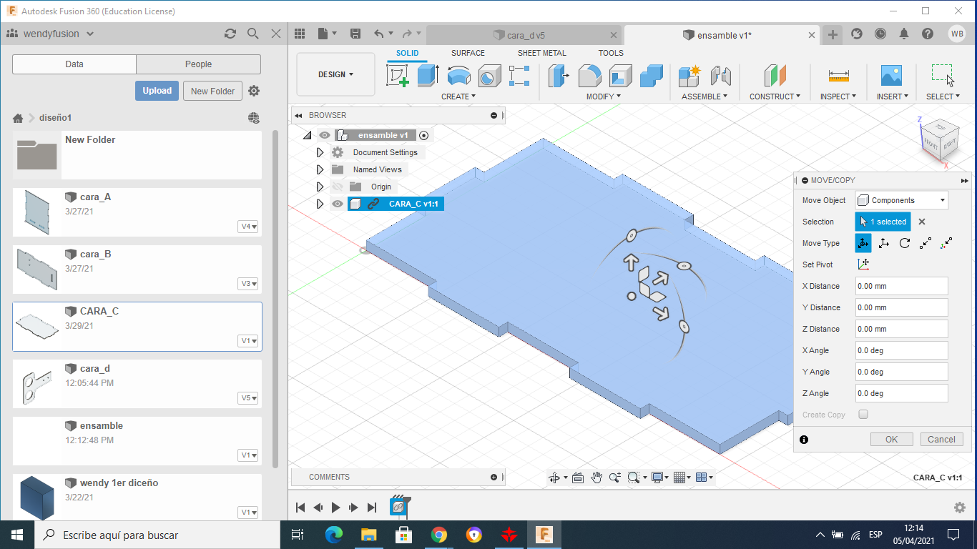
Task: Select the Pan hand tool
Action: pos(596,478)
